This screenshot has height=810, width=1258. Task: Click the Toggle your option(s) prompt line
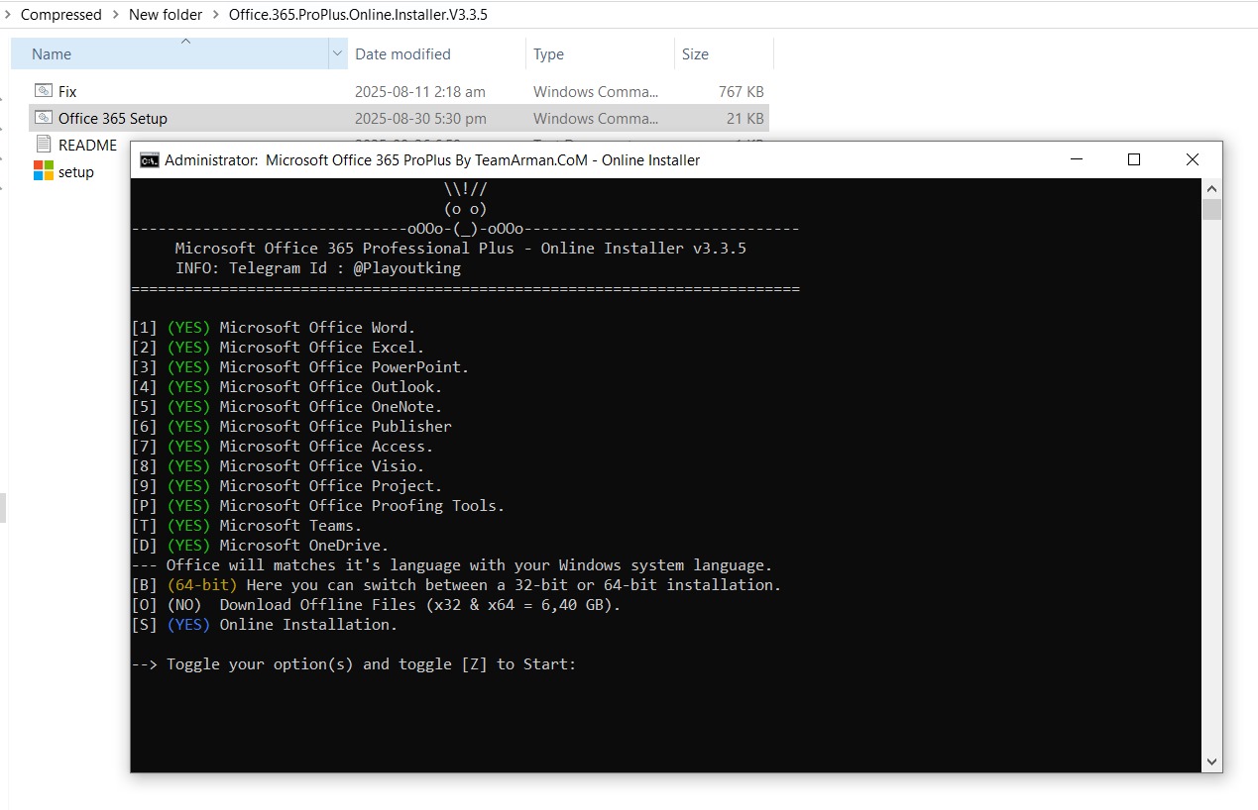pyautogui.click(x=354, y=664)
